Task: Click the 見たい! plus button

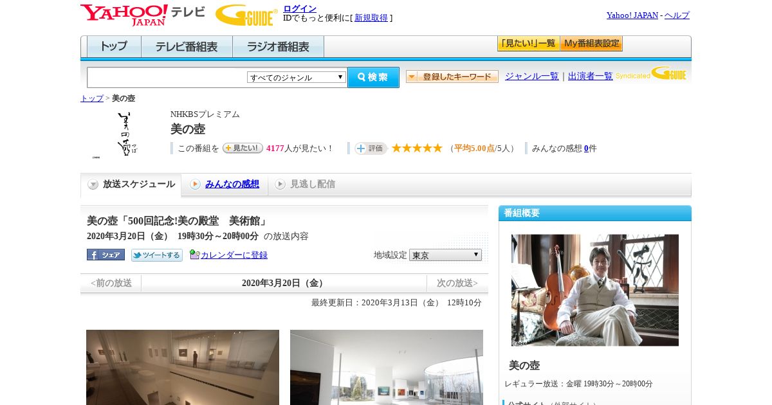Action: pyautogui.click(x=243, y=148)
